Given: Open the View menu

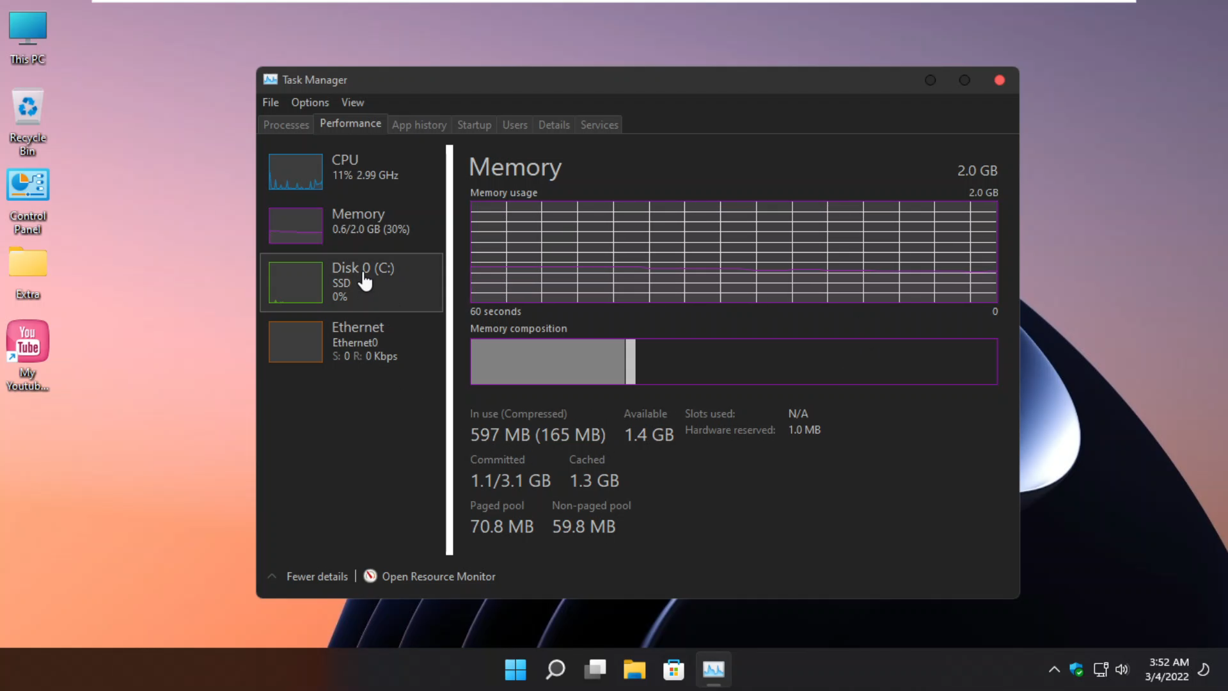Looking at the screenshot, I should point(352,102).
